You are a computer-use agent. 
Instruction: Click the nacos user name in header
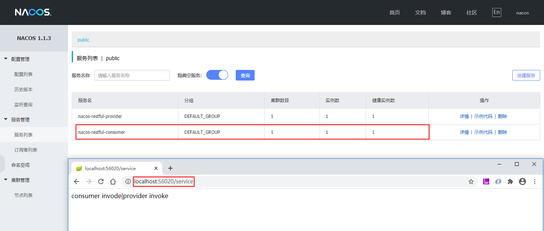click(x=522, y=13)
